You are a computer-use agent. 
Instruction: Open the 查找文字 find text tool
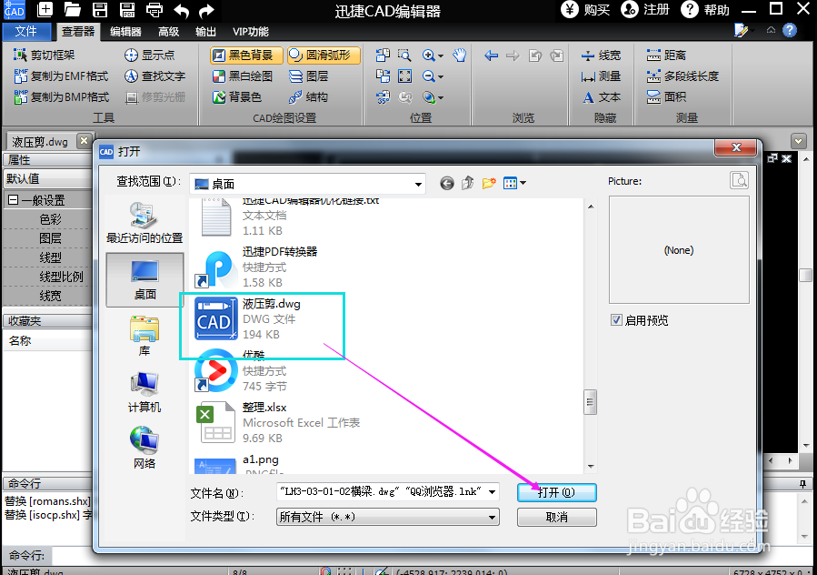pos(154,76)
